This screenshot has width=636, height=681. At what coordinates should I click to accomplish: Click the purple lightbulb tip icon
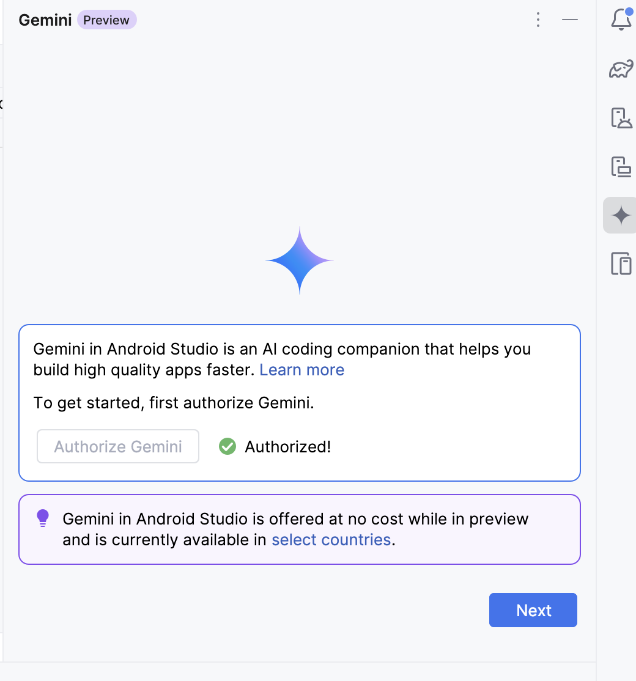(43, 518)
